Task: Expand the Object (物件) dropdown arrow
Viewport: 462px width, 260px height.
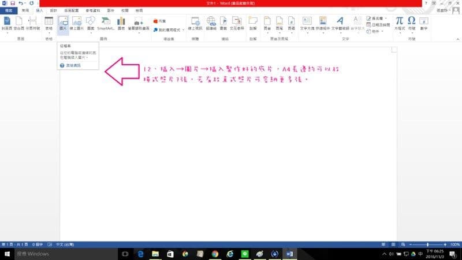Action: click(382, 31)
